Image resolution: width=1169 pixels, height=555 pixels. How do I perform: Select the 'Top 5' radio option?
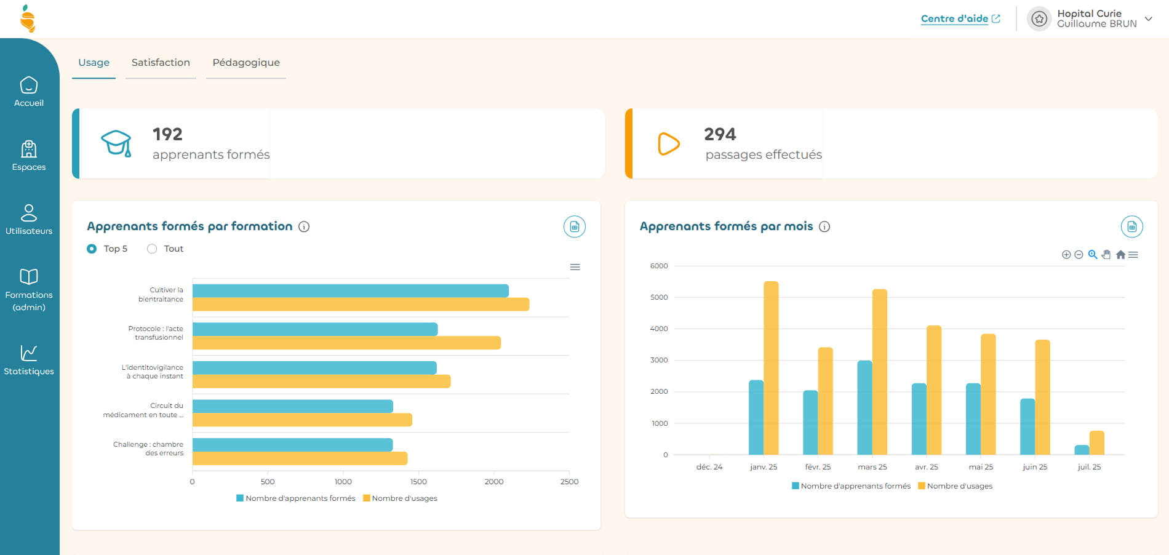point(92,249)
